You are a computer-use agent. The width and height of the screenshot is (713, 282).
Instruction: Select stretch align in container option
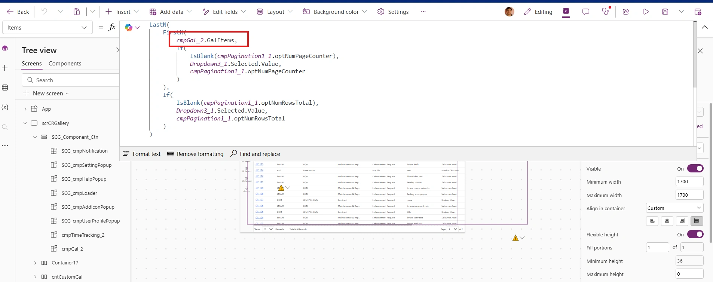tap(697, 221)
